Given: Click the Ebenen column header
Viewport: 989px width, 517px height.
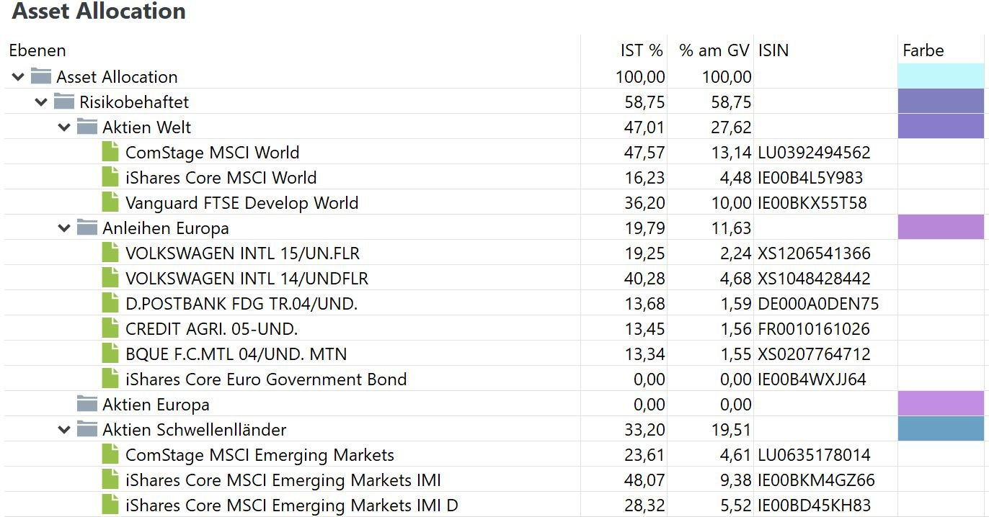Looking at the screenshot, I should [x=37, y=50].
